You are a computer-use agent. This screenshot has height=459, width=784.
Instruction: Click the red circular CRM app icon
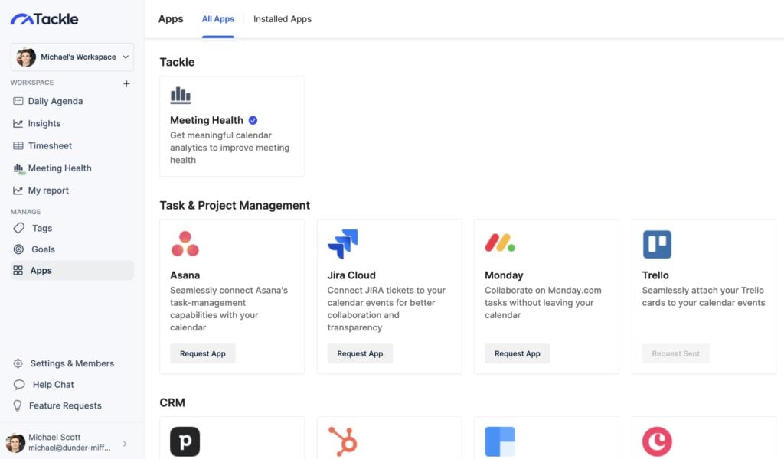(x=657, y=441)
